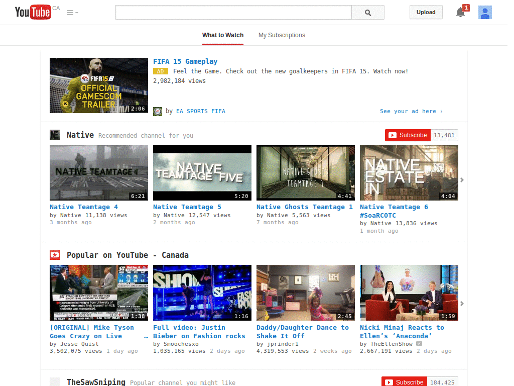Image resolution: width=514 pixels, height=386 pixels.
Task: Open Daddy/Daughter Dance thumbnail
Action: click(306, 293)
